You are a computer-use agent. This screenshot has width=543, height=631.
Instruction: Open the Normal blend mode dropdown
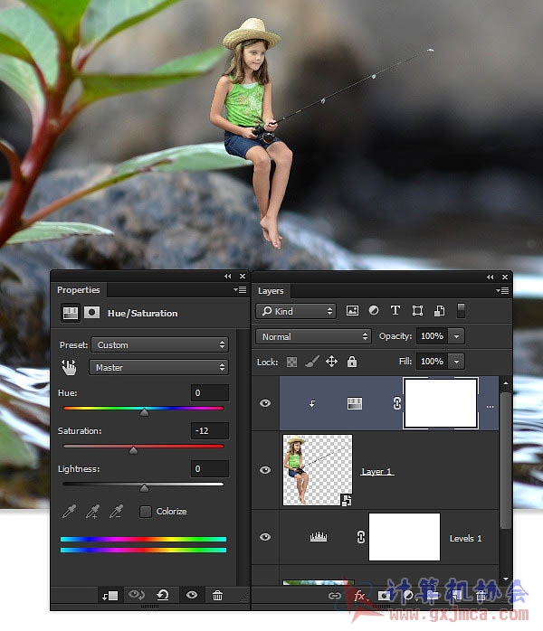point(313,336)
